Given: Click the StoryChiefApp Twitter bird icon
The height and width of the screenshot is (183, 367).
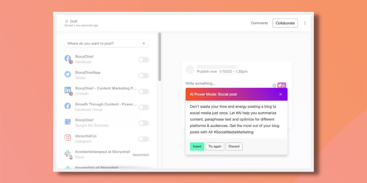Looking at the screenshot, I should pos(68,74).
